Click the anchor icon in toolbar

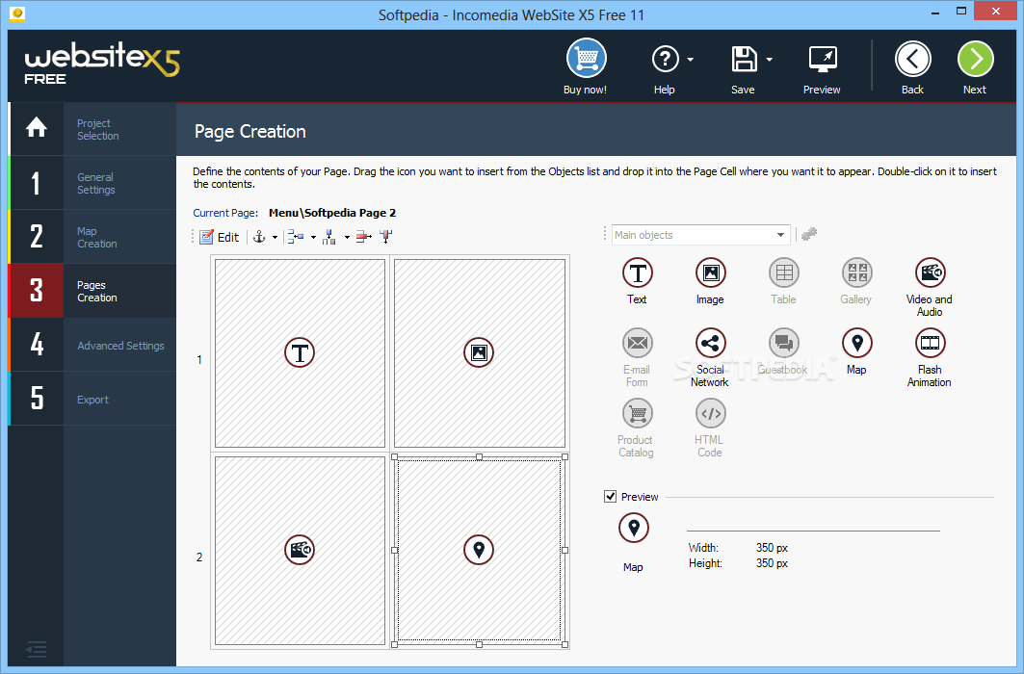click(259, 237)
